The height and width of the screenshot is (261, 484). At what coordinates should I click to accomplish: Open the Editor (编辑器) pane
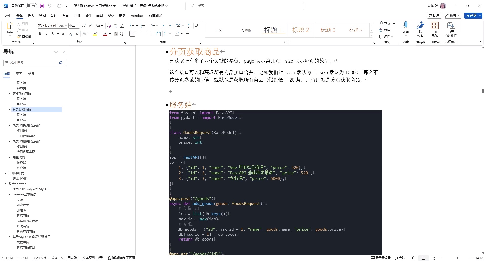tap(420, 30)
